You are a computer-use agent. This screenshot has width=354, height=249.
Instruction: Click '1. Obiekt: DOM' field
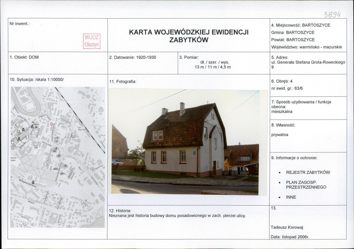[x=24, y=57]
